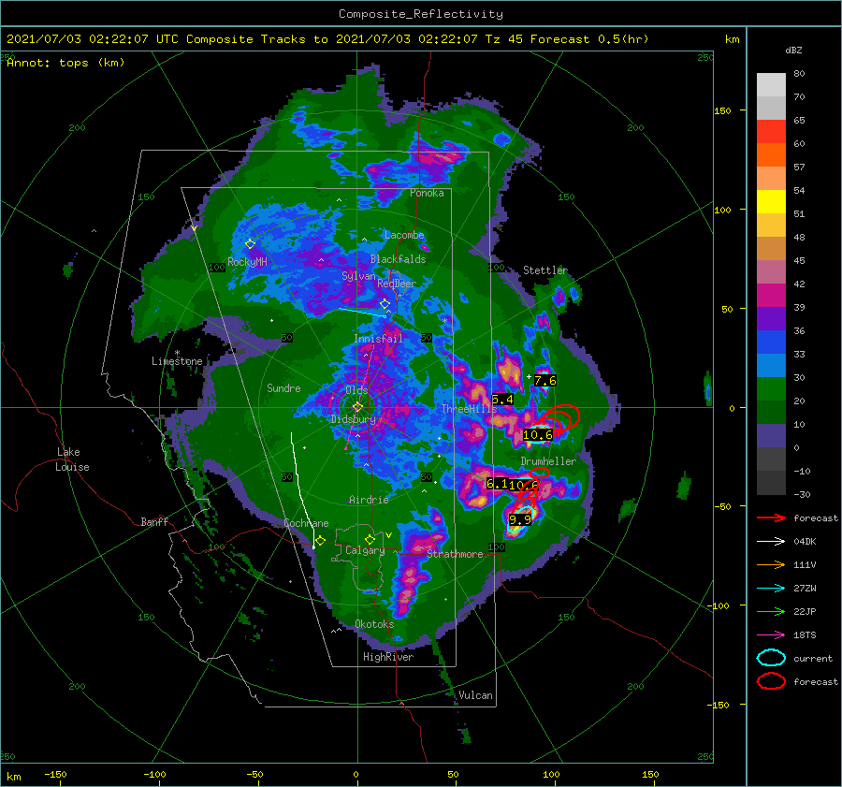
Task: Click the Blackfalds city label
Action: pos(398,259)
